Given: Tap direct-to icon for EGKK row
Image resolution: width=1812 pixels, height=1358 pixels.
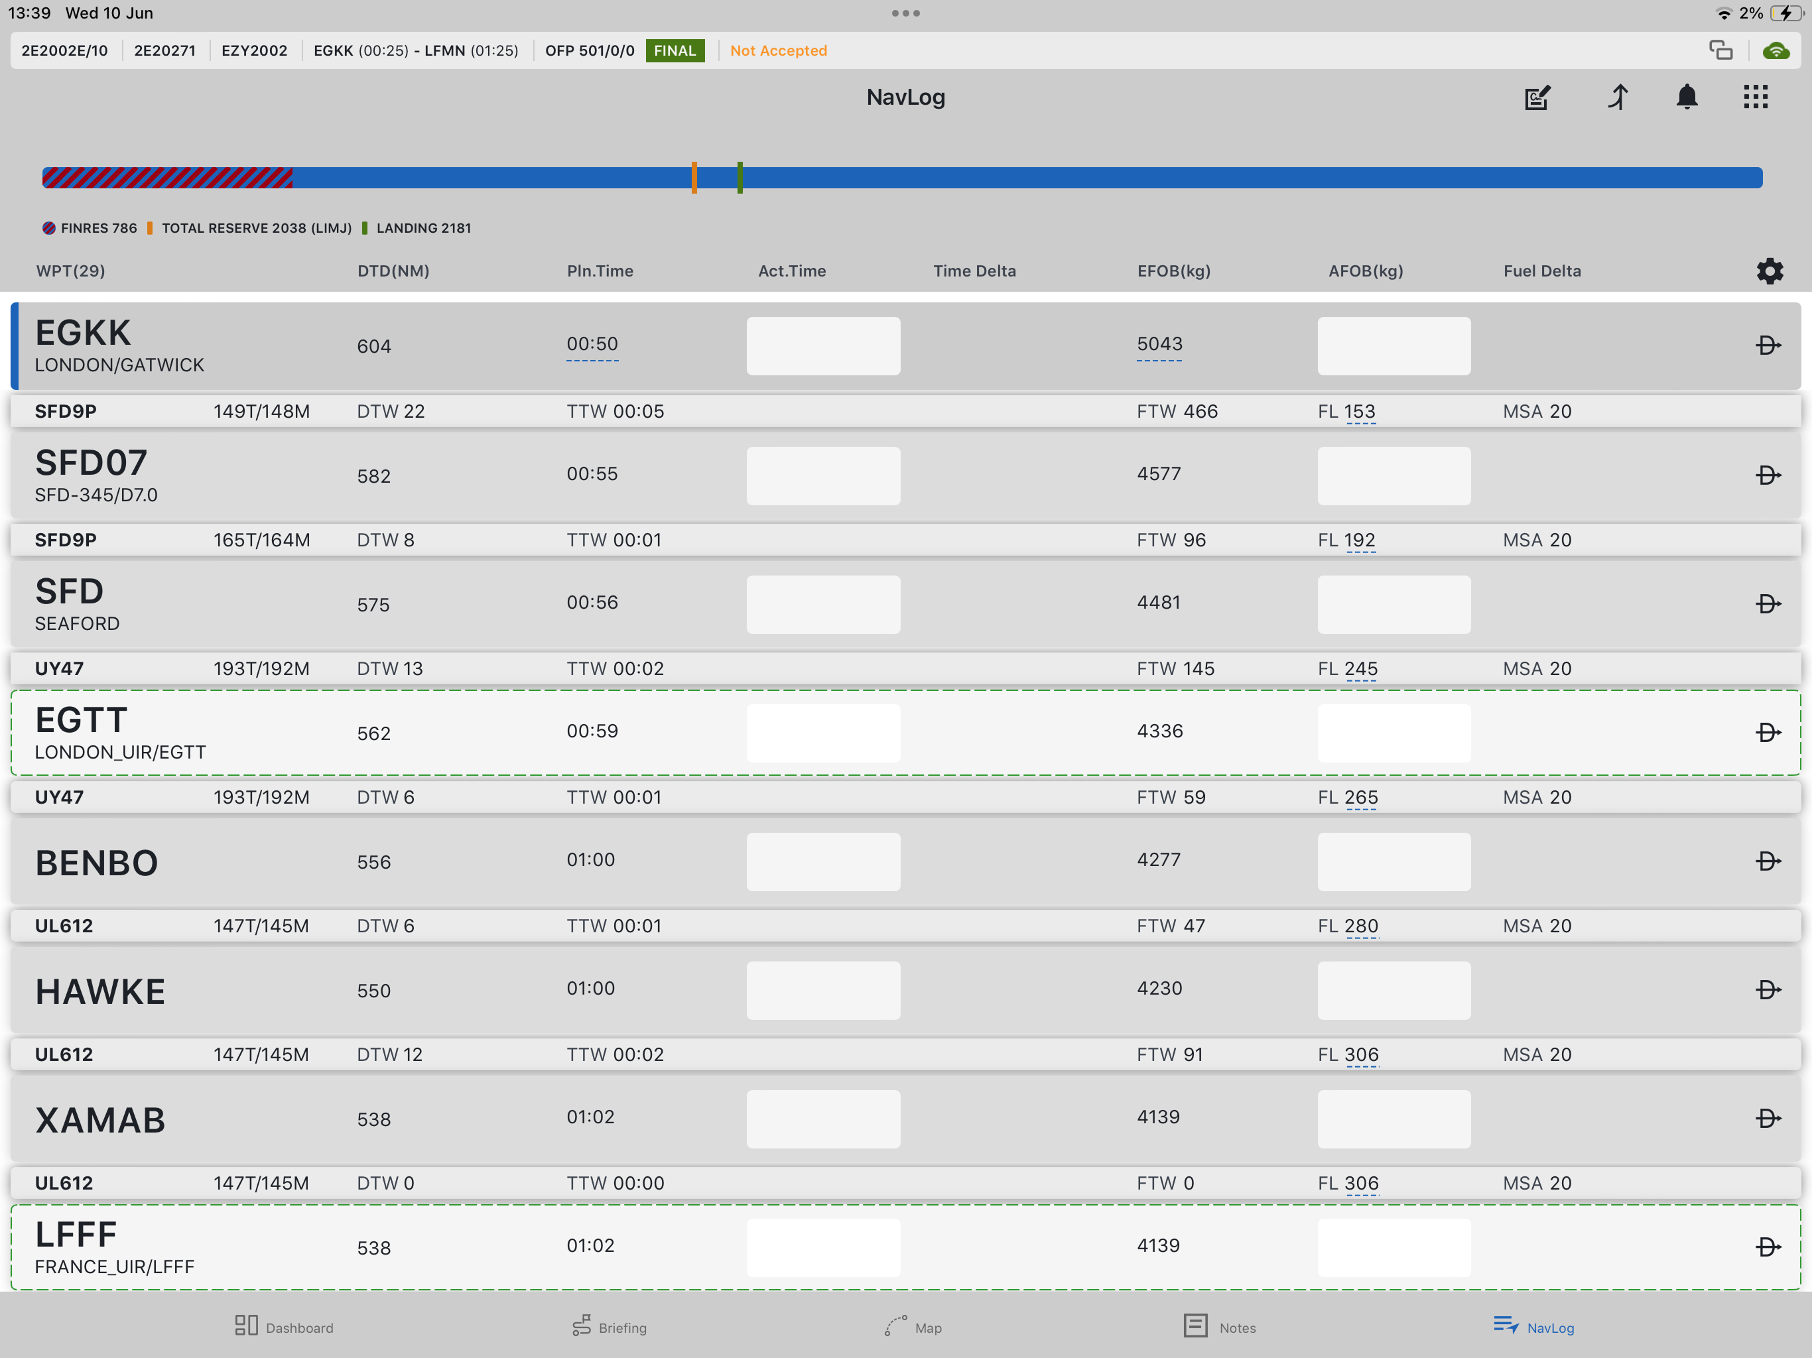Looking at the screenshot, I should click(1768, 345).
